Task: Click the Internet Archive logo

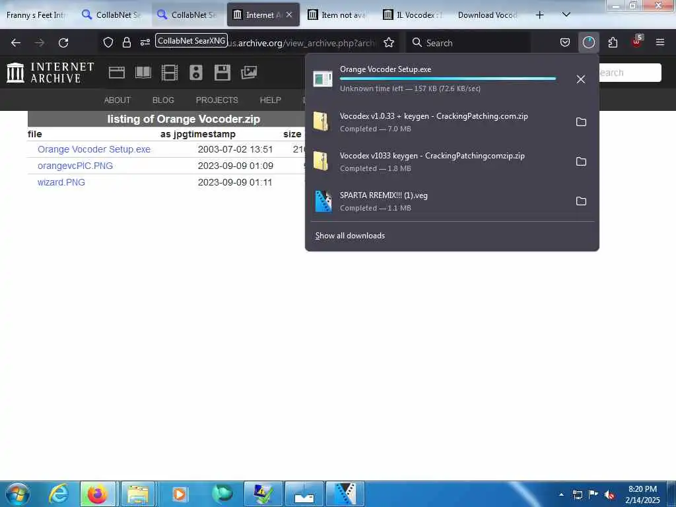Action: pos(50,73)
